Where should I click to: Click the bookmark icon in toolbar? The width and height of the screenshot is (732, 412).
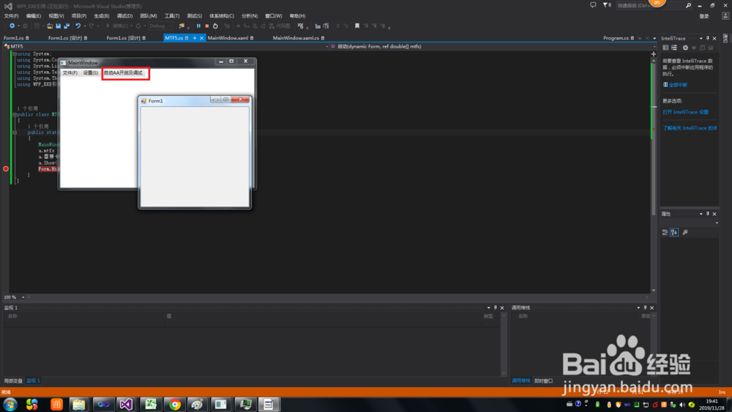357,26
